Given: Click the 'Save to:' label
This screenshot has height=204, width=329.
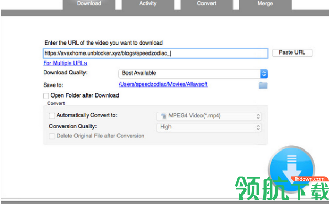Looking at the screenshot, I should (x=53, y=85).
